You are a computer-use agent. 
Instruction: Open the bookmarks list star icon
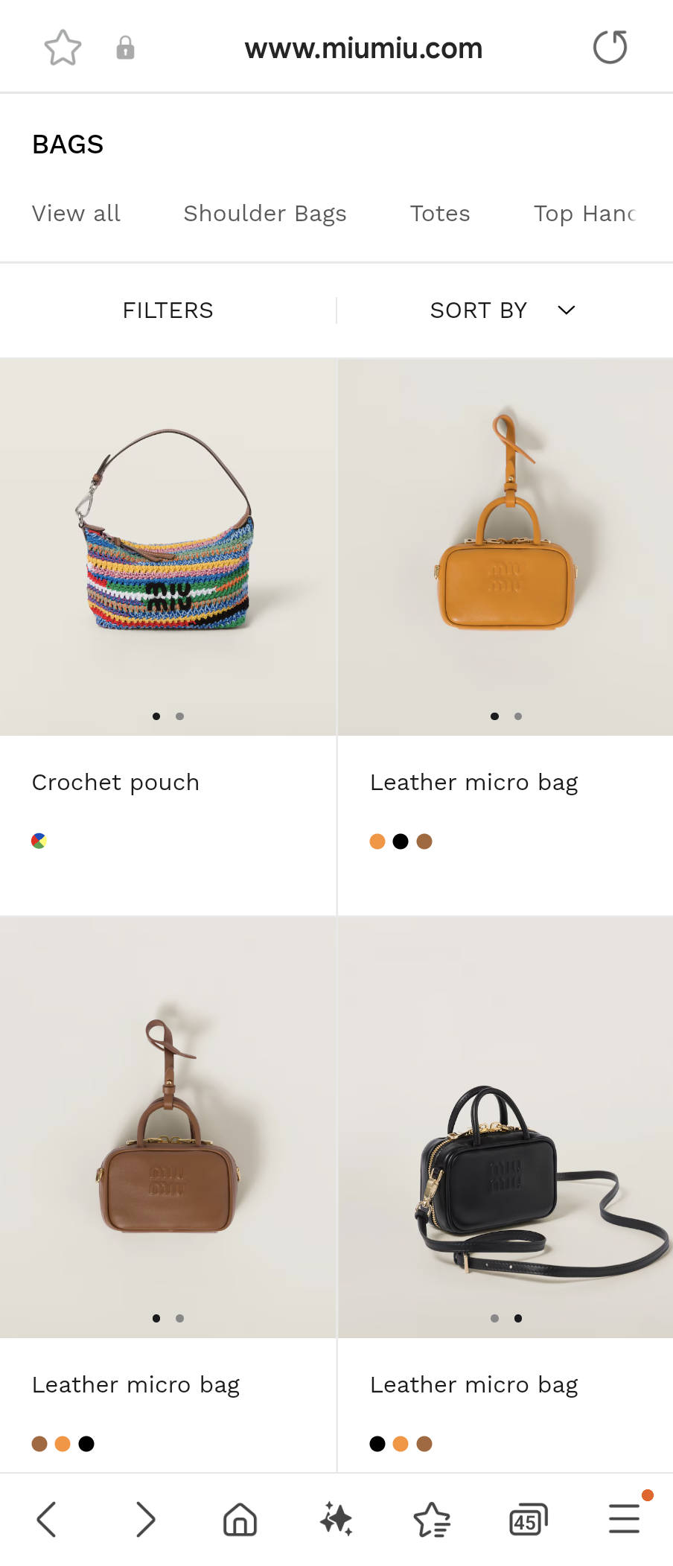point(433,1519)
